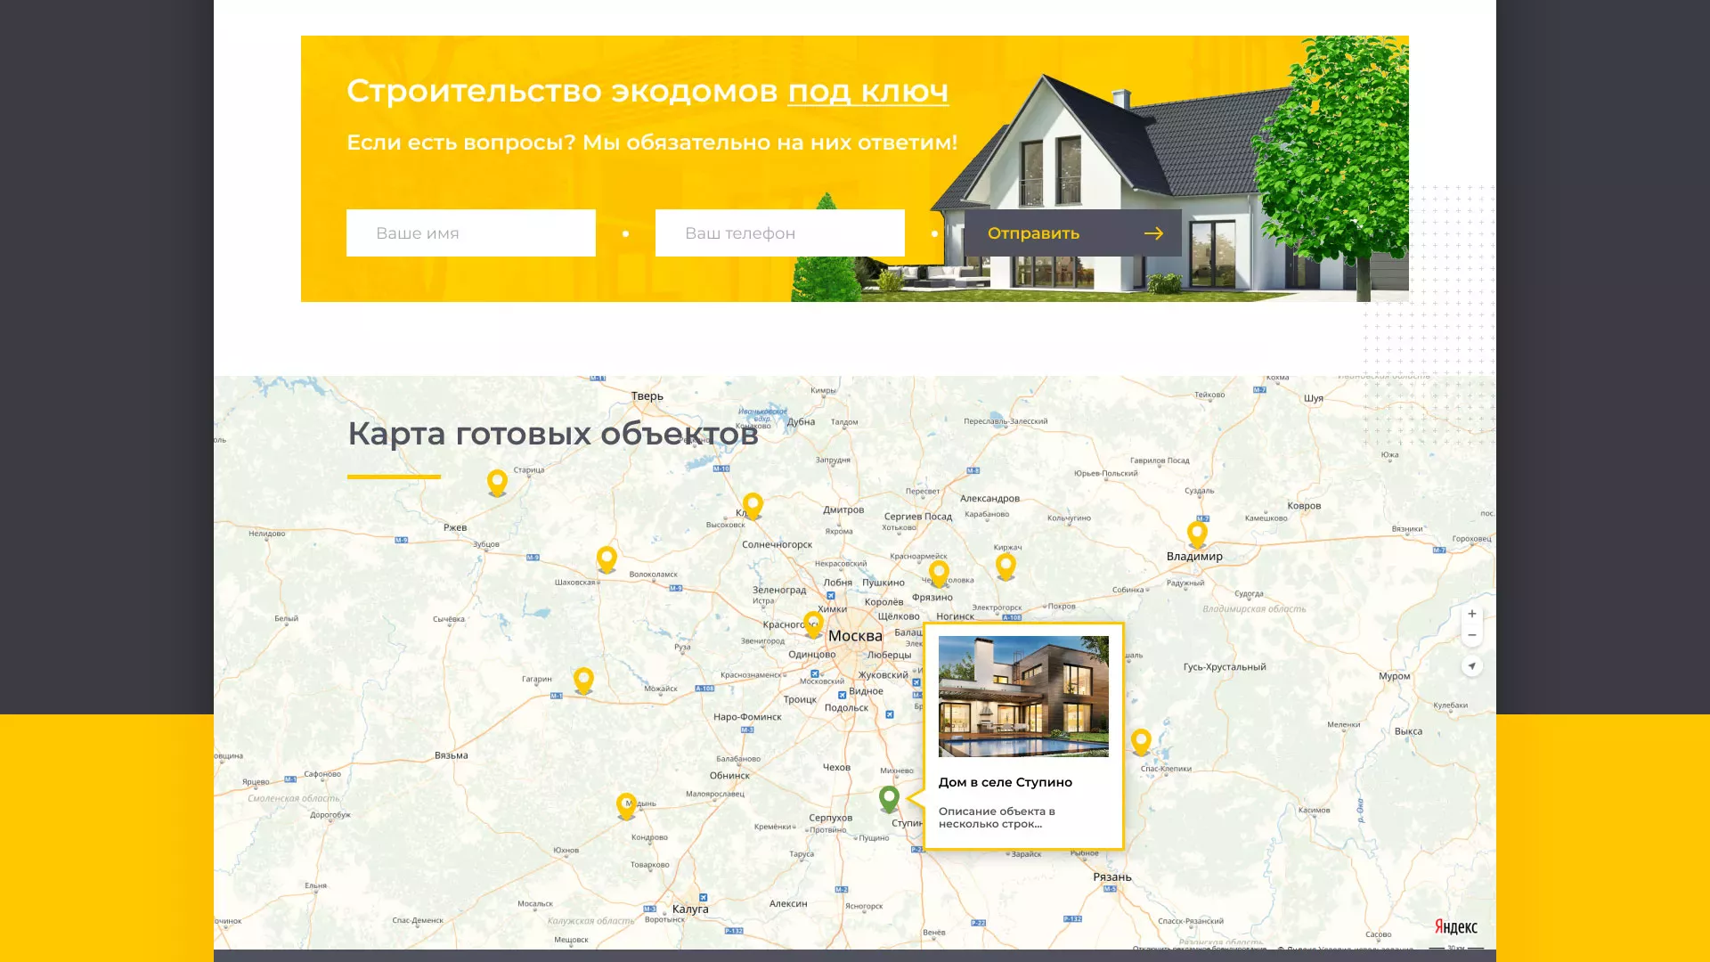Zoom out using the minus control

(1472, 634)
